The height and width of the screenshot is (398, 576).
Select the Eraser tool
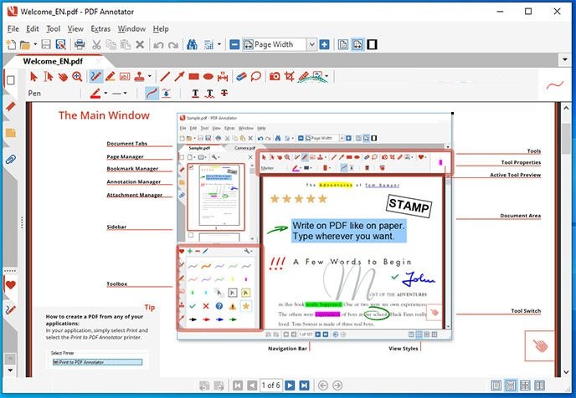click(241, 77)
